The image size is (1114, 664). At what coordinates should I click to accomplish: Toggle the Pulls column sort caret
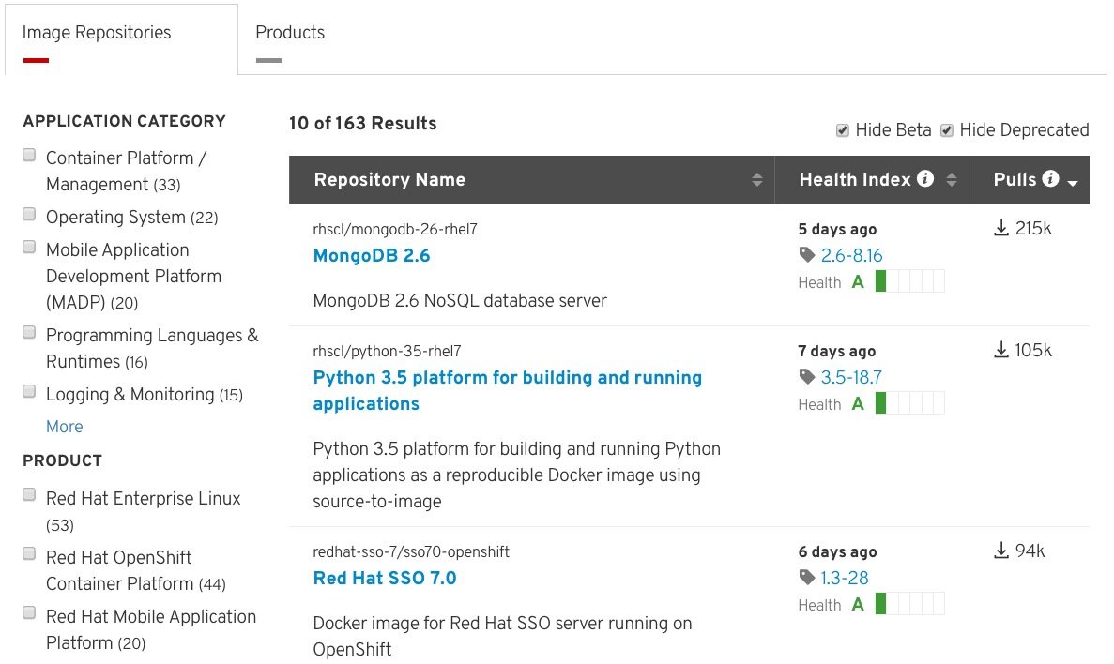click(x=1073, y=183)
